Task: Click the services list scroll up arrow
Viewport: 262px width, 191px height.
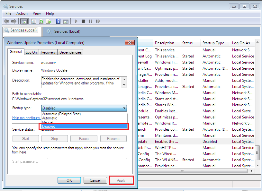Action: point(257,42)
